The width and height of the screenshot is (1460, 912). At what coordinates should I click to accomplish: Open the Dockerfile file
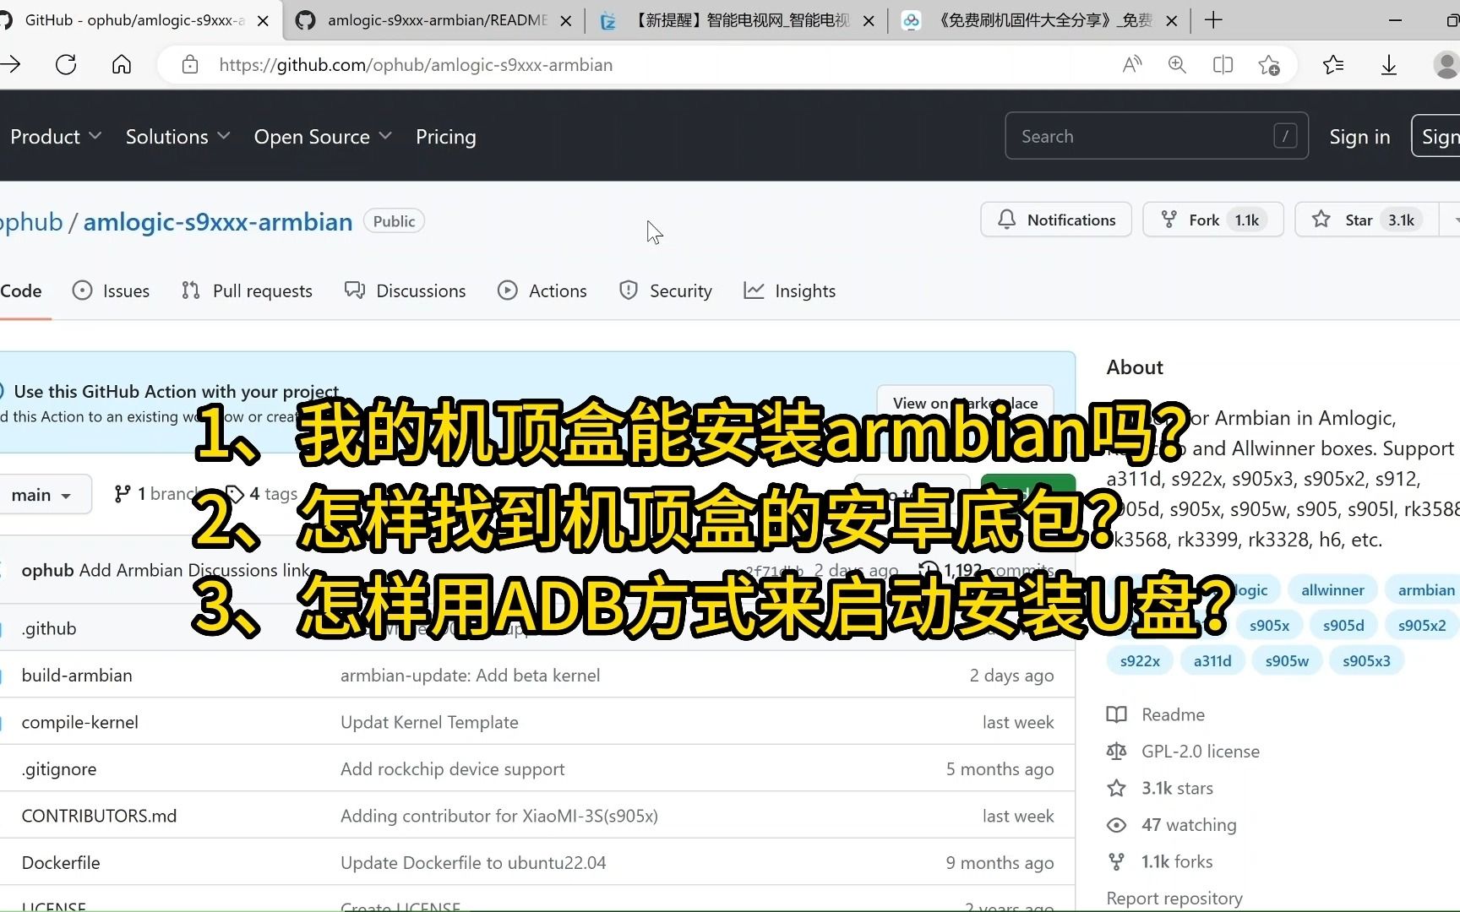tap(61, 863)
